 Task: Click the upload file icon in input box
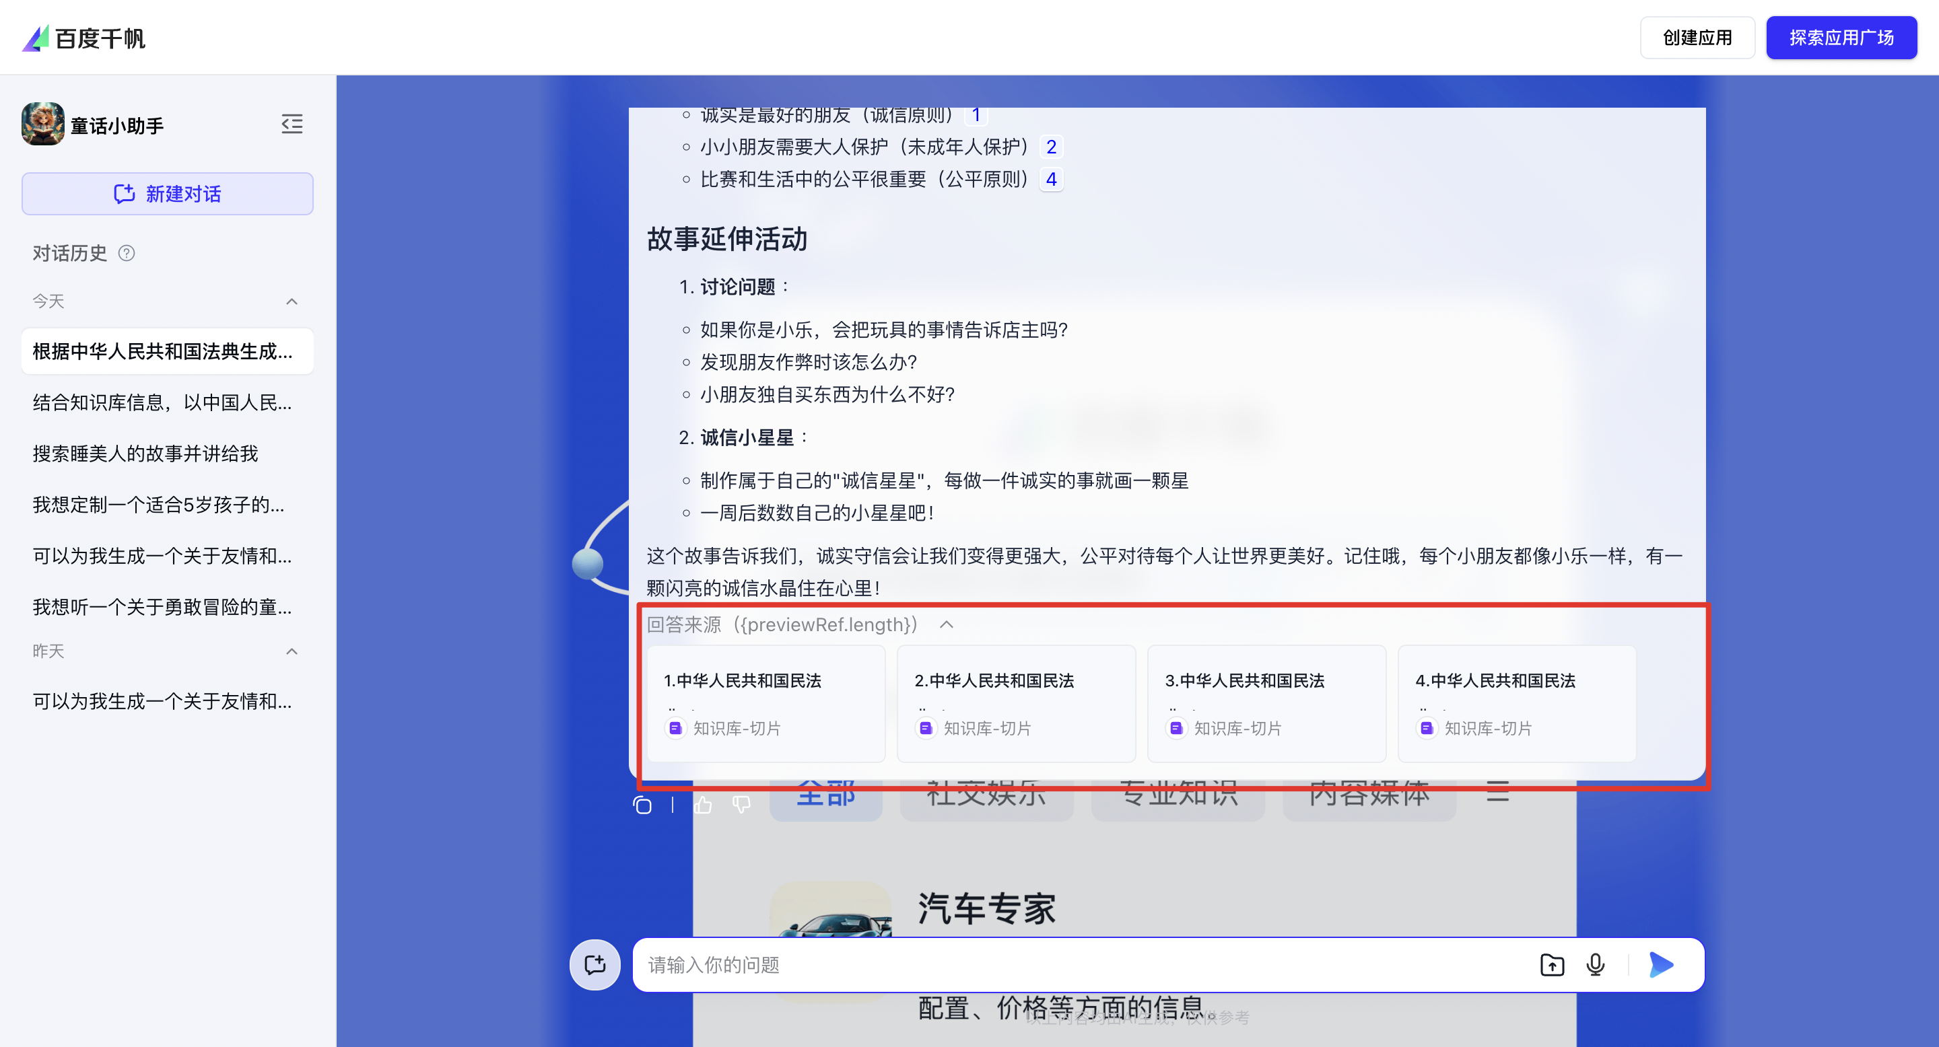1551,964
